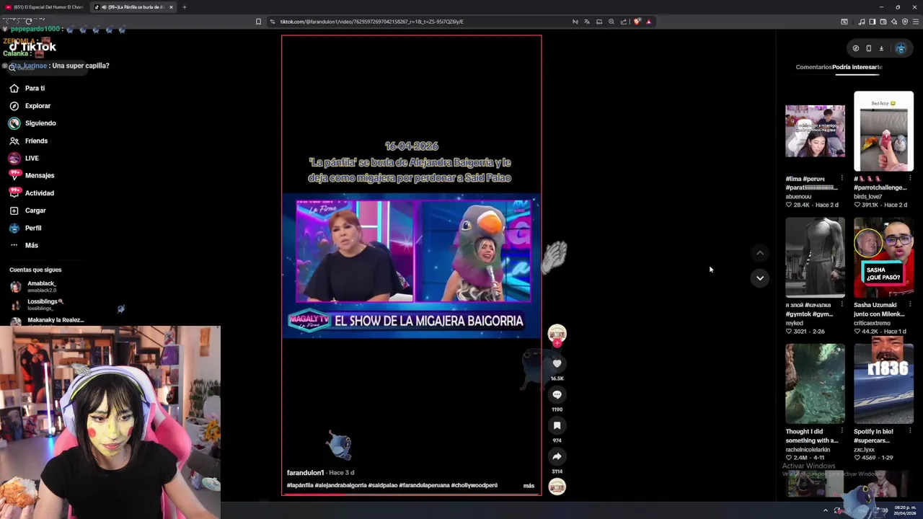Go to previous video with up chevron
Image resolution: width=923 pixels, height=519 pixels.
(759, 253)
